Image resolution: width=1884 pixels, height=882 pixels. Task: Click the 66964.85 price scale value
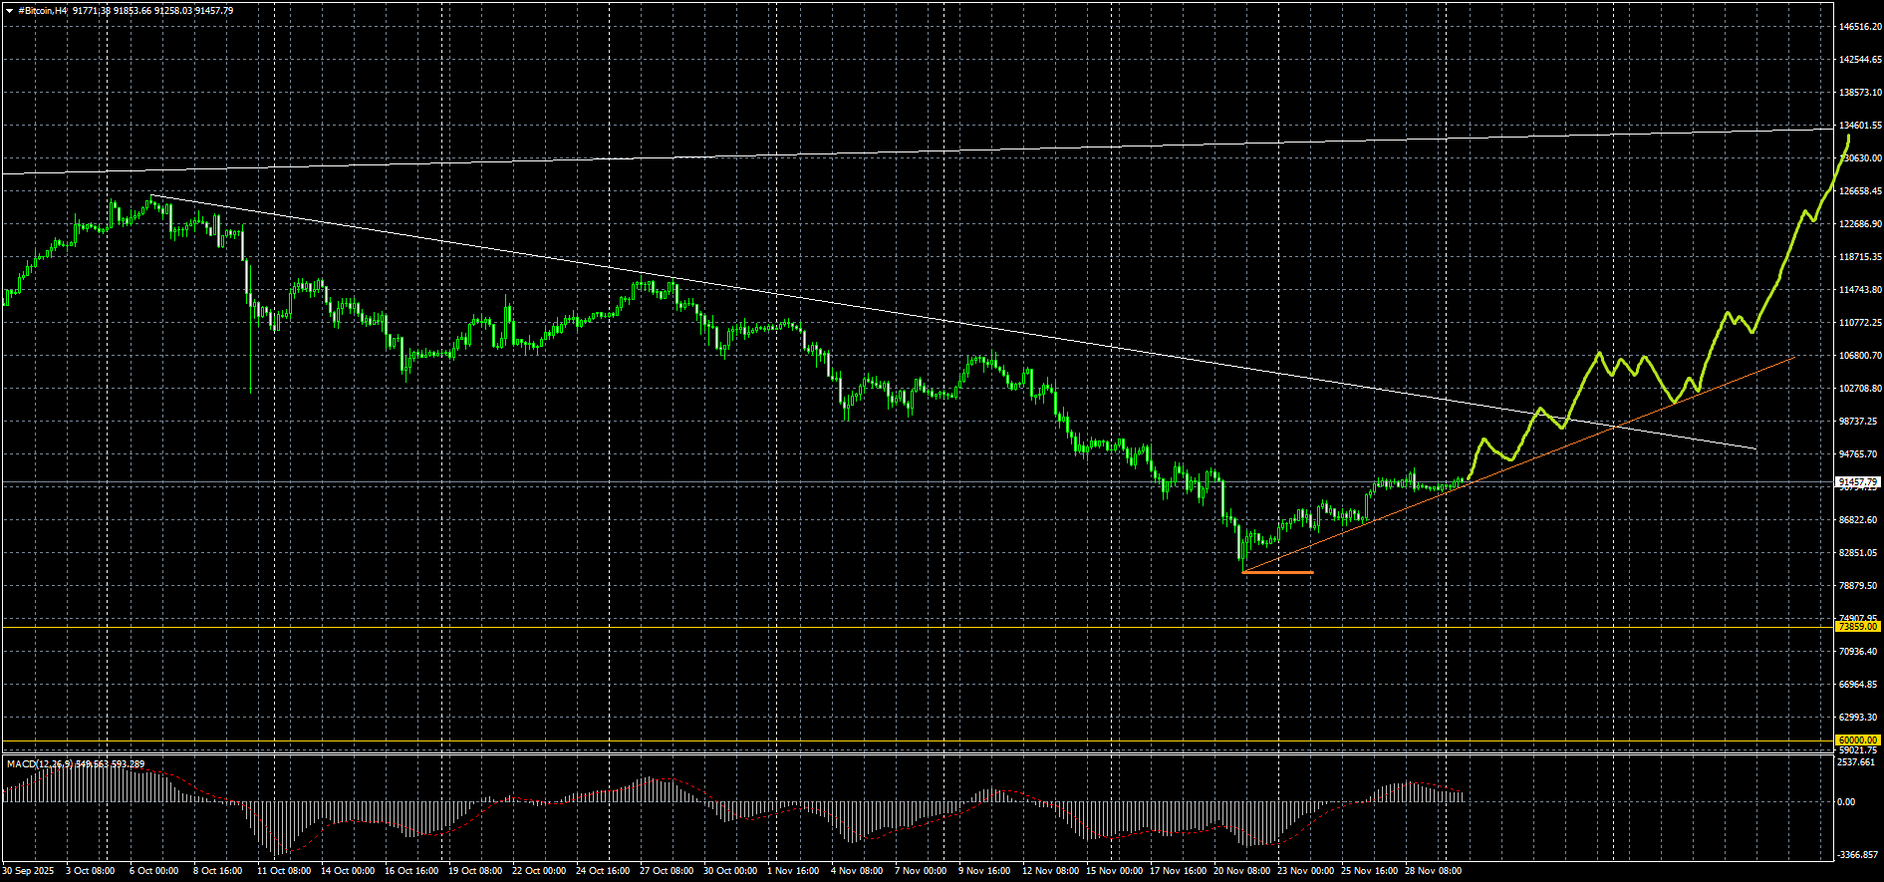1858,685
